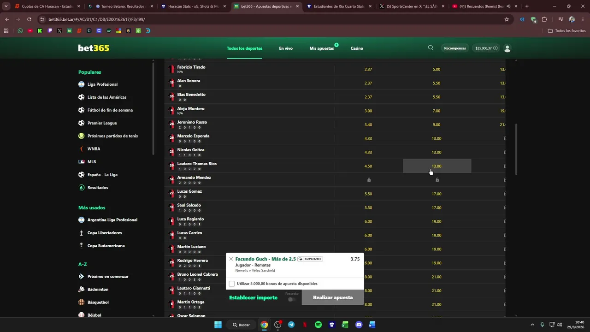Mute the YouTube Recuerdos tab audio

508,6
